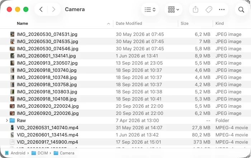Click the thumbnail of IMG_20260918_104108.jpg
This screenshot has height=158, width=251.
12,99
